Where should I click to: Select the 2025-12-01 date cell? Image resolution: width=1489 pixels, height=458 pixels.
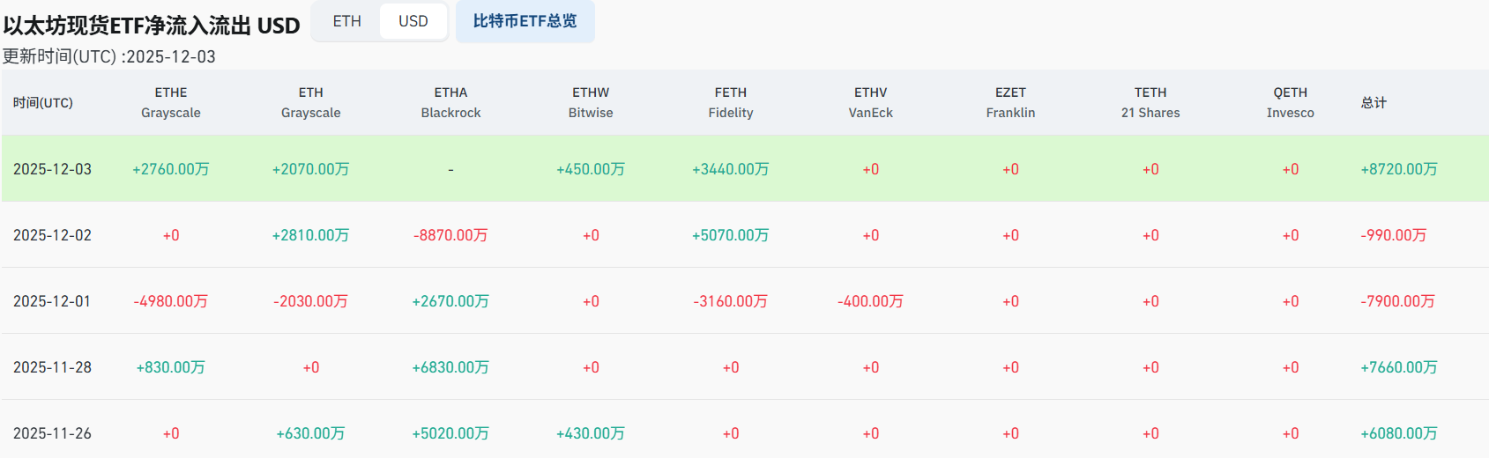tap(53, 301)
